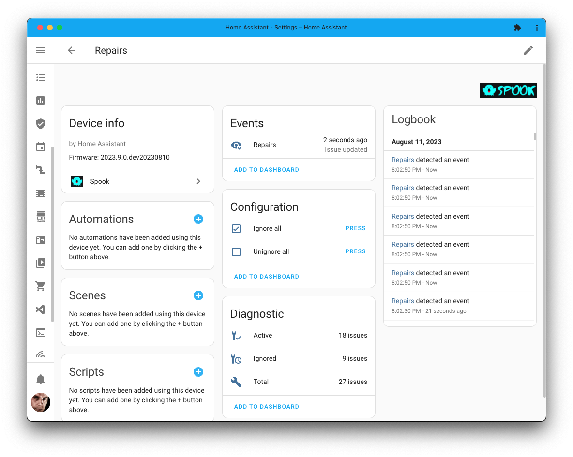Open the Terminal sidebar icon
Viewport: 573px width, 457px height.
(41, 333)
